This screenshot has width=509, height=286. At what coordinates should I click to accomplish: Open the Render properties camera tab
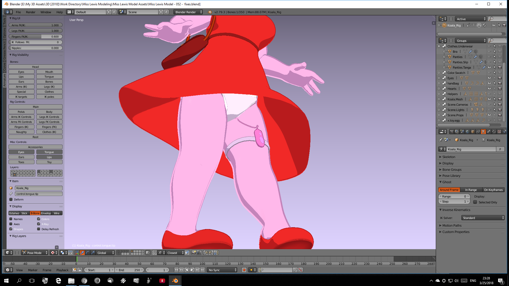pyautogui.click(x=452, y=132)
